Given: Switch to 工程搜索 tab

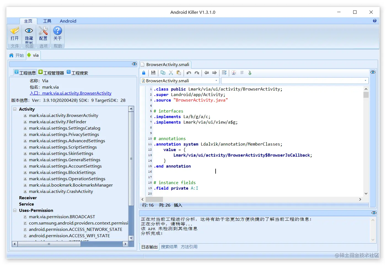Looking at the screenshot, I should [77, 73].
